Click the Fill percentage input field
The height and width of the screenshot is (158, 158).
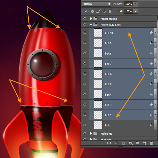(x=129, y=11)
